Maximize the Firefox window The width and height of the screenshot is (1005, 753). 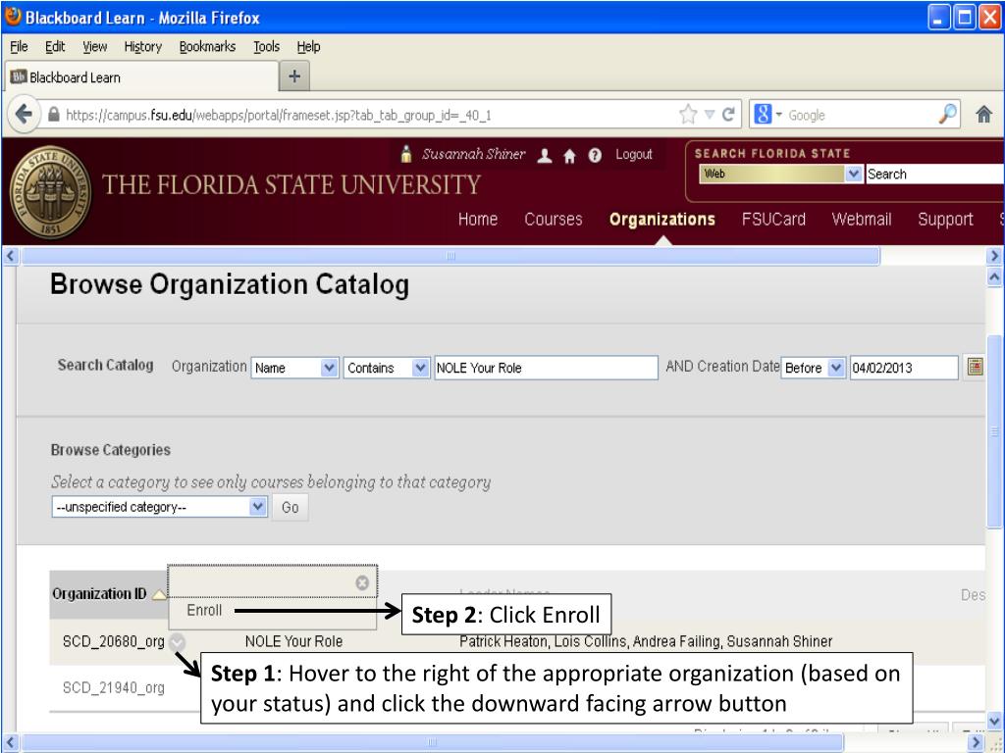[x=964, y=18]
